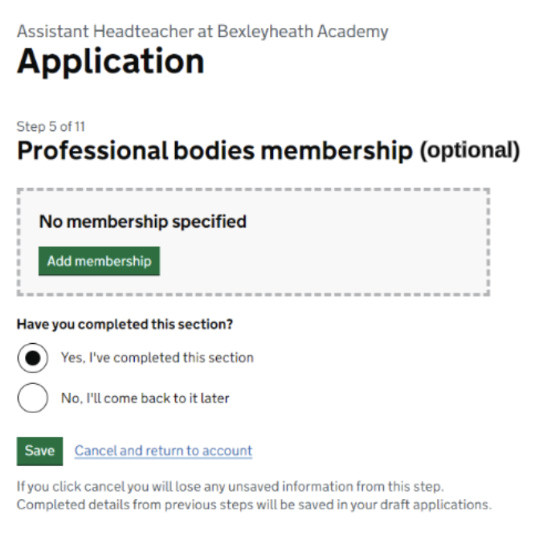Click the unsaved information warning line
The height and width of the screenshot is (548, 543).
click(230, 487)
